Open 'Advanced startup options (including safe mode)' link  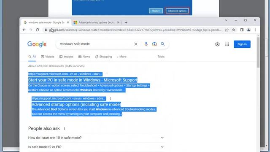point(76,104)
